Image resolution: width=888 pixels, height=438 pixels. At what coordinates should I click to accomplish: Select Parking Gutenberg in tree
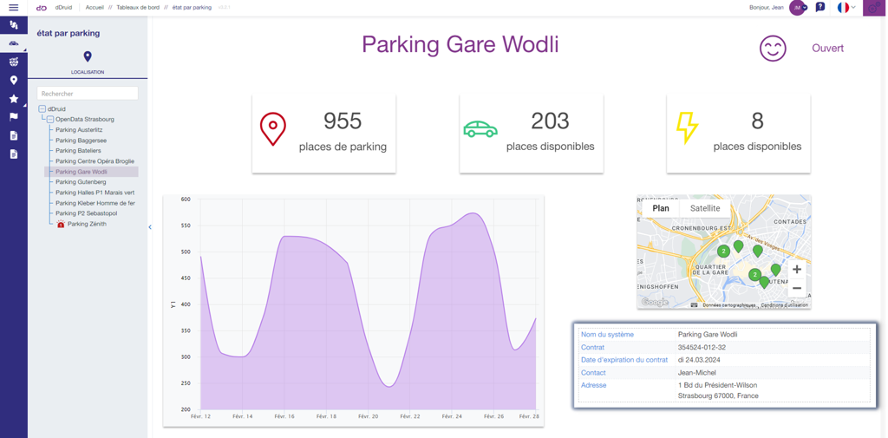pos(81,182)
